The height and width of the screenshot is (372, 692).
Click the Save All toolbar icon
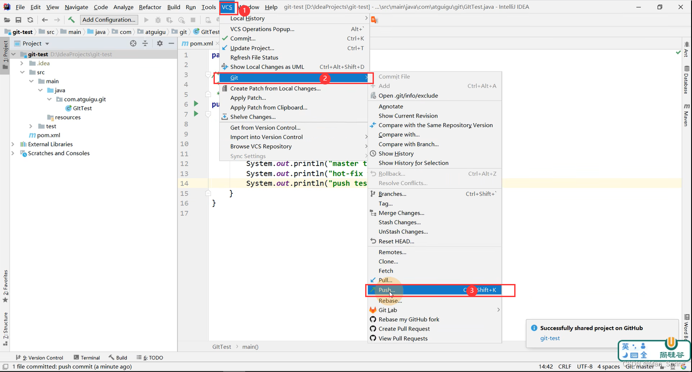(18, 20)
